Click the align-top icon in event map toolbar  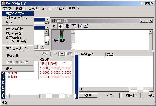pos(74,26)
